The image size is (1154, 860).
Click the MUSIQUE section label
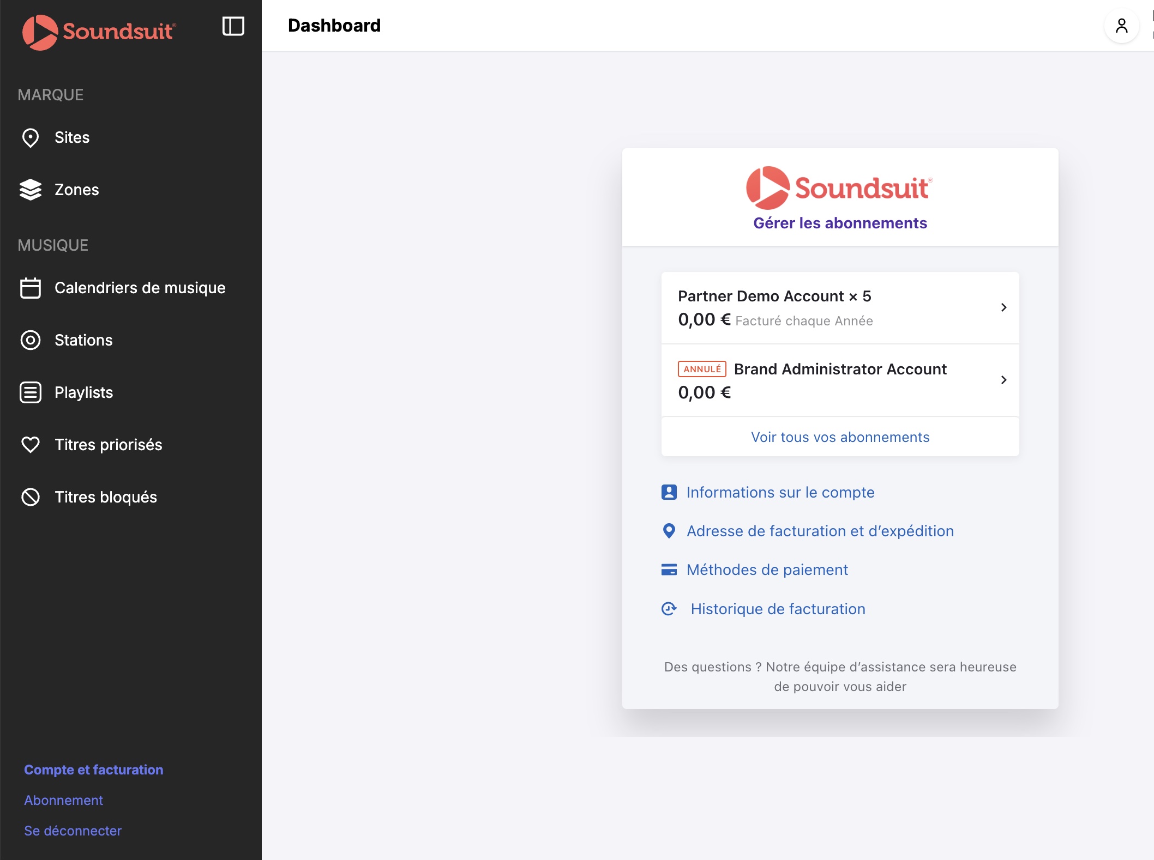pyautogui.click(x=53, y=245)
